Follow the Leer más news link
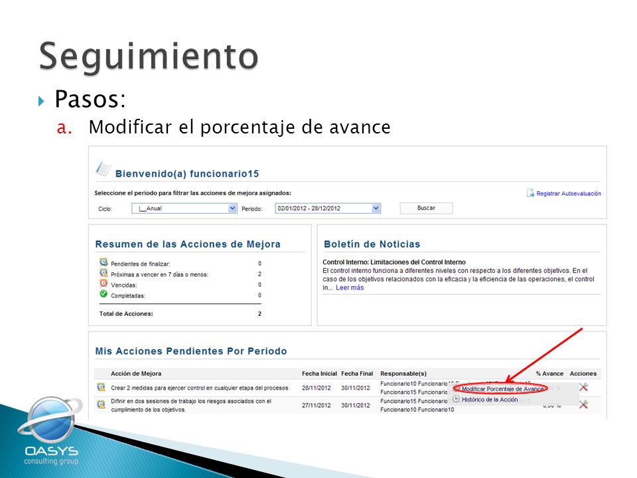637x478 pixels. (x=350, y=287)
